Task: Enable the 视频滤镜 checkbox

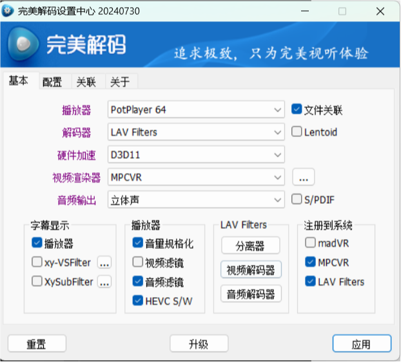Action: point(137,262)
